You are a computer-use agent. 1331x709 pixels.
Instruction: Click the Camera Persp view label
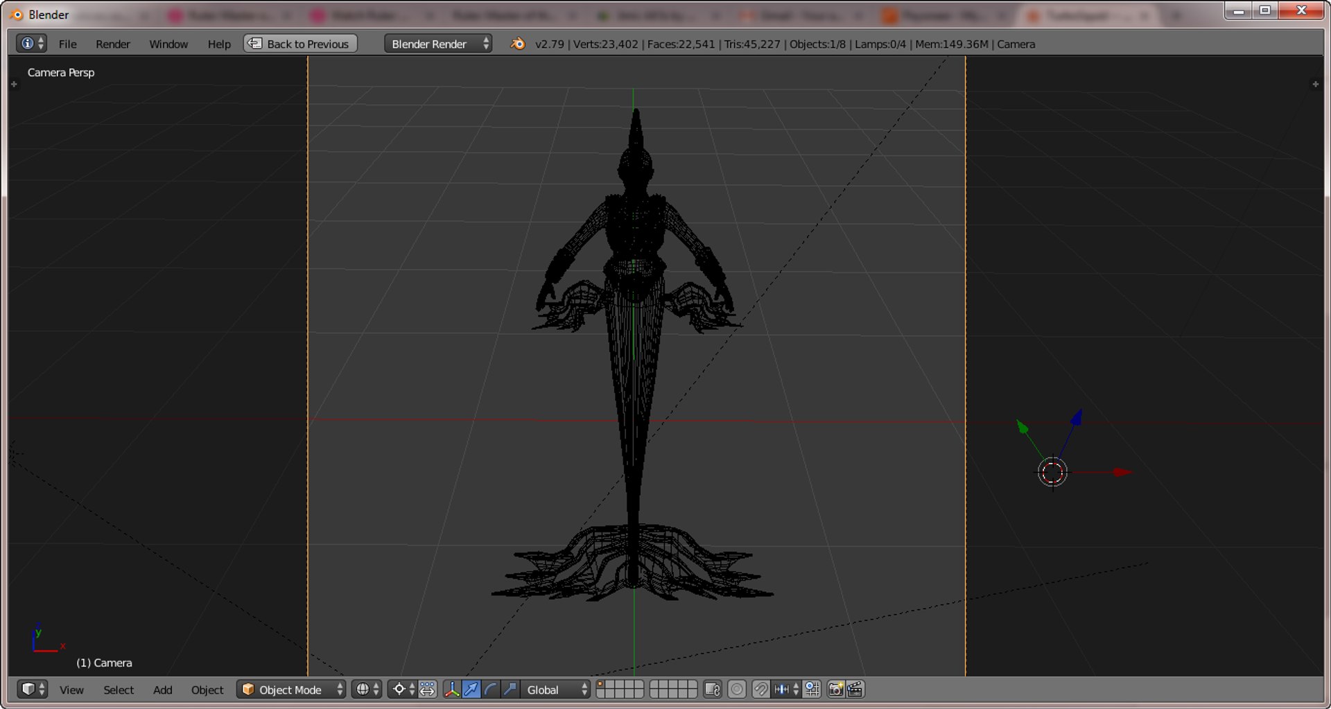tap(61, 72)
